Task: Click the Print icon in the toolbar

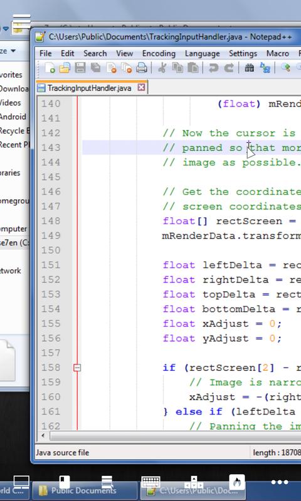Action: (x=141, y=68)
